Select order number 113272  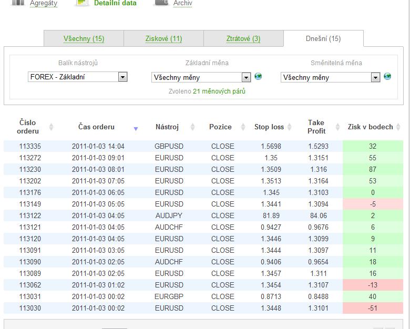[x=30, y=158]
